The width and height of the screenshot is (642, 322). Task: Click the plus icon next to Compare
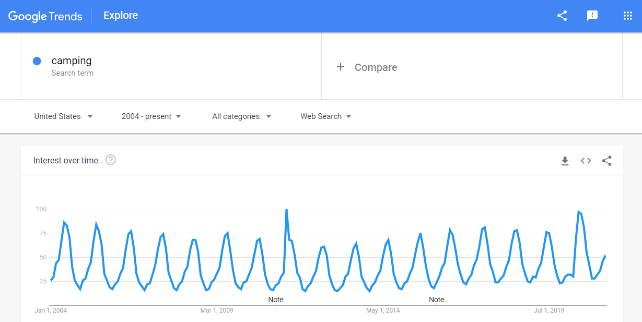point(341,67)
